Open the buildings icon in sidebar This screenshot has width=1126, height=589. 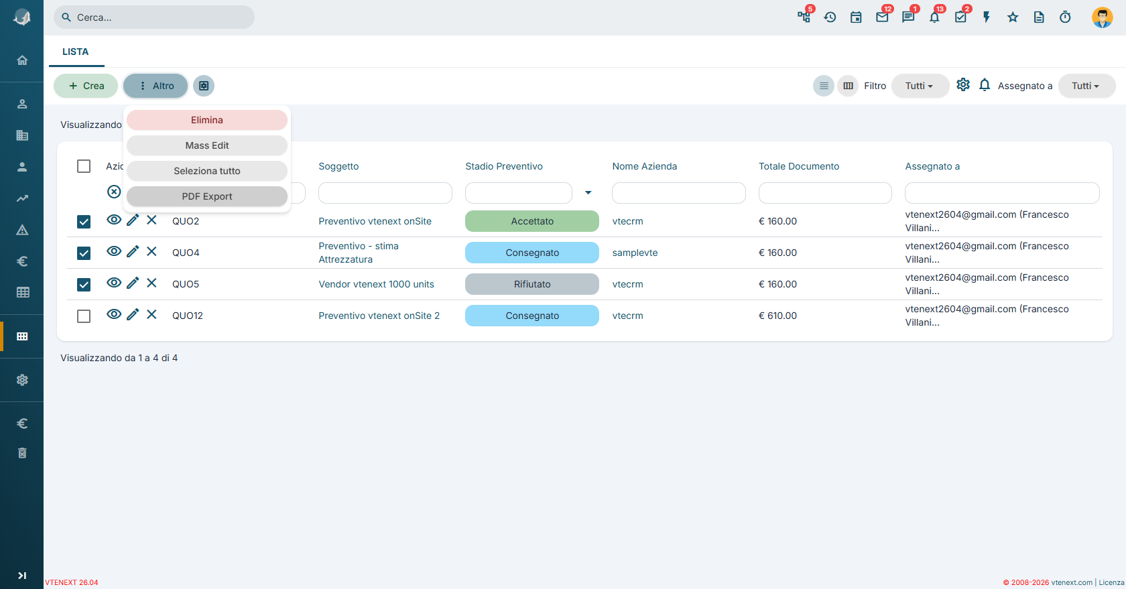(x=22, y=135)
